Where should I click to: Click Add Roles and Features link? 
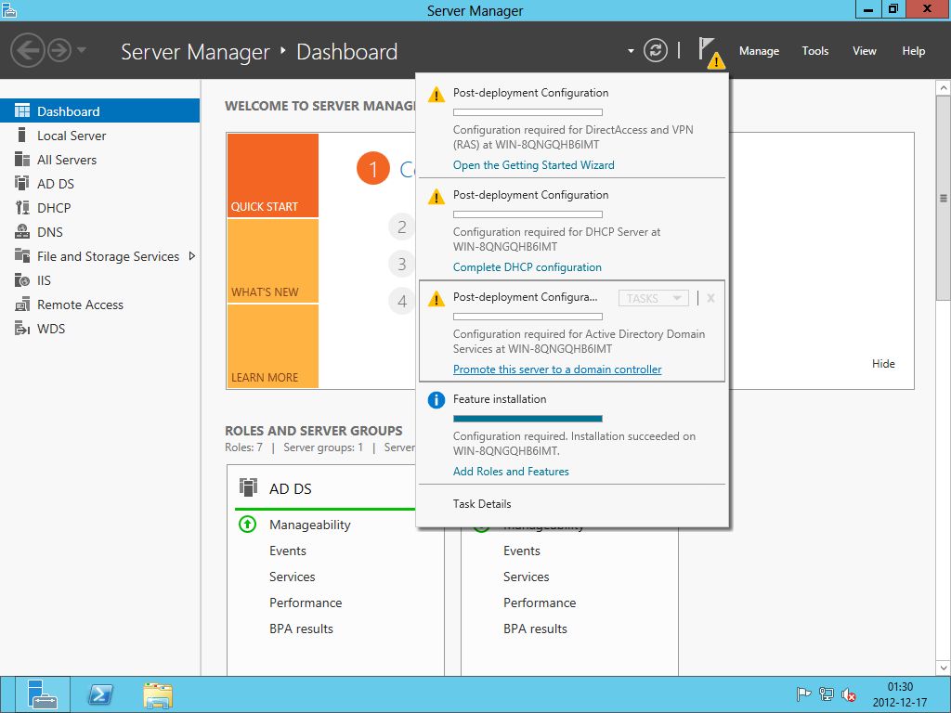pyautogui.click(x=511, y=471)
